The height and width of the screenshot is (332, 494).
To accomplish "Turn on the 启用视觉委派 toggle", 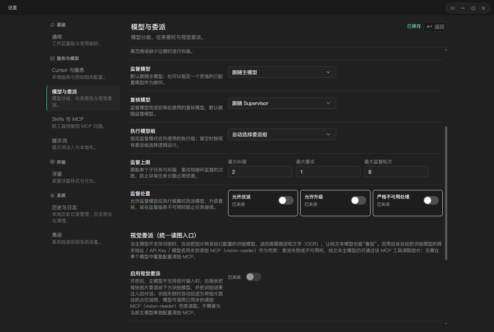I will coord(254,277).
